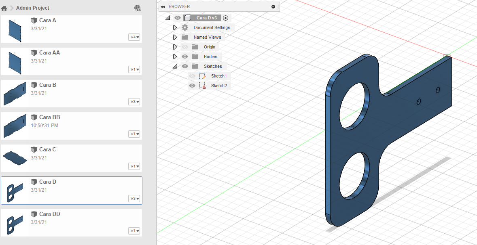
Task: Select the Cara A design name
Action: 47,20
